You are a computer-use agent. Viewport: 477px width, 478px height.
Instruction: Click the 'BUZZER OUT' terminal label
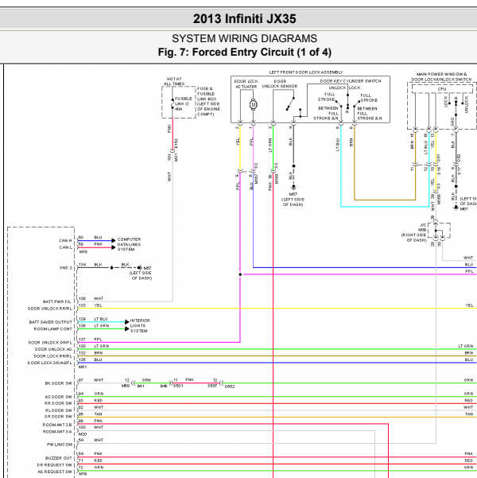(59, 458)
